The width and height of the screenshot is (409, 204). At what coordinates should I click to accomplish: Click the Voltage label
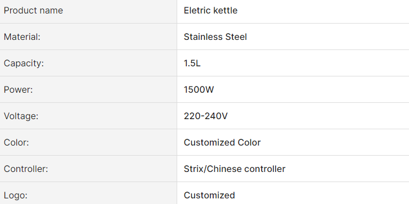(21, 116)
